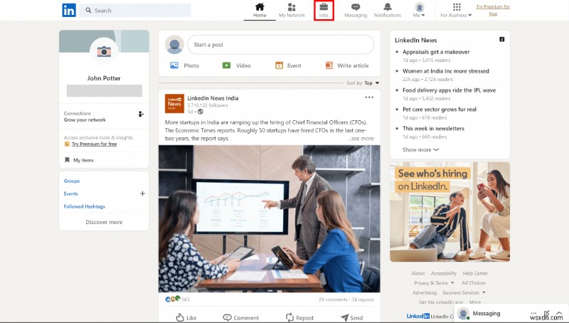Open John Potter profile name
Image resolution: width=569 pixels, height=323 pixels.
(x=104, y=78)
